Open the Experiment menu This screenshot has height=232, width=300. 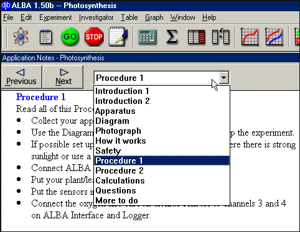55,17
